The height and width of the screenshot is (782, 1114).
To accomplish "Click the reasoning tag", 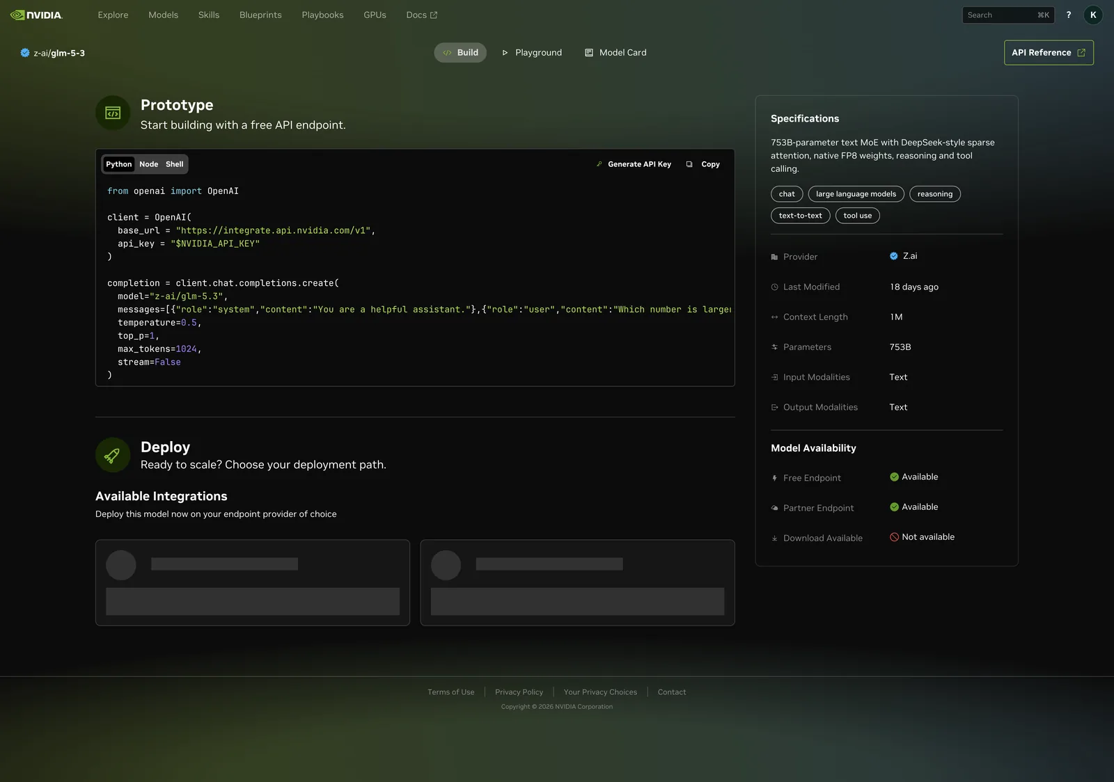I will pyautogui.click(x=935, y=194).
